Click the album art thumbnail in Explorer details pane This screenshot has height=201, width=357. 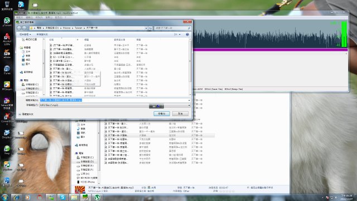pos(80,189)
